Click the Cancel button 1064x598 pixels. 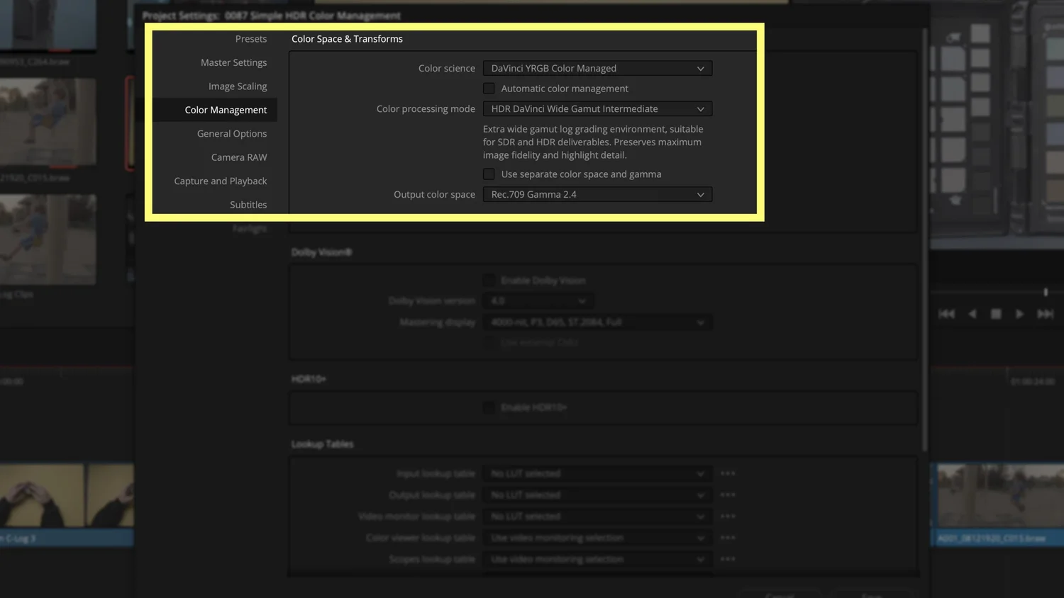(779, 596)
